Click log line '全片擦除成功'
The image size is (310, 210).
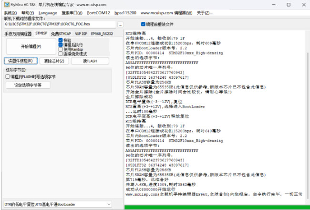coord(139,97)
